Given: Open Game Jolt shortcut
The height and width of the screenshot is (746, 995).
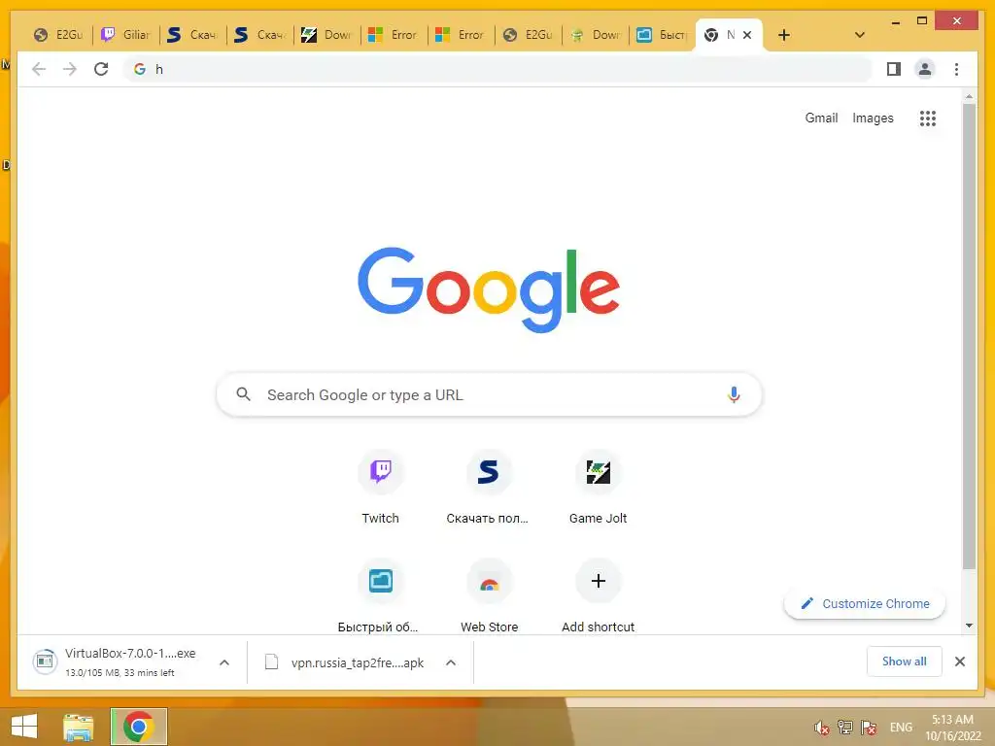Looking at the screenshot, I should click(598, 489).
